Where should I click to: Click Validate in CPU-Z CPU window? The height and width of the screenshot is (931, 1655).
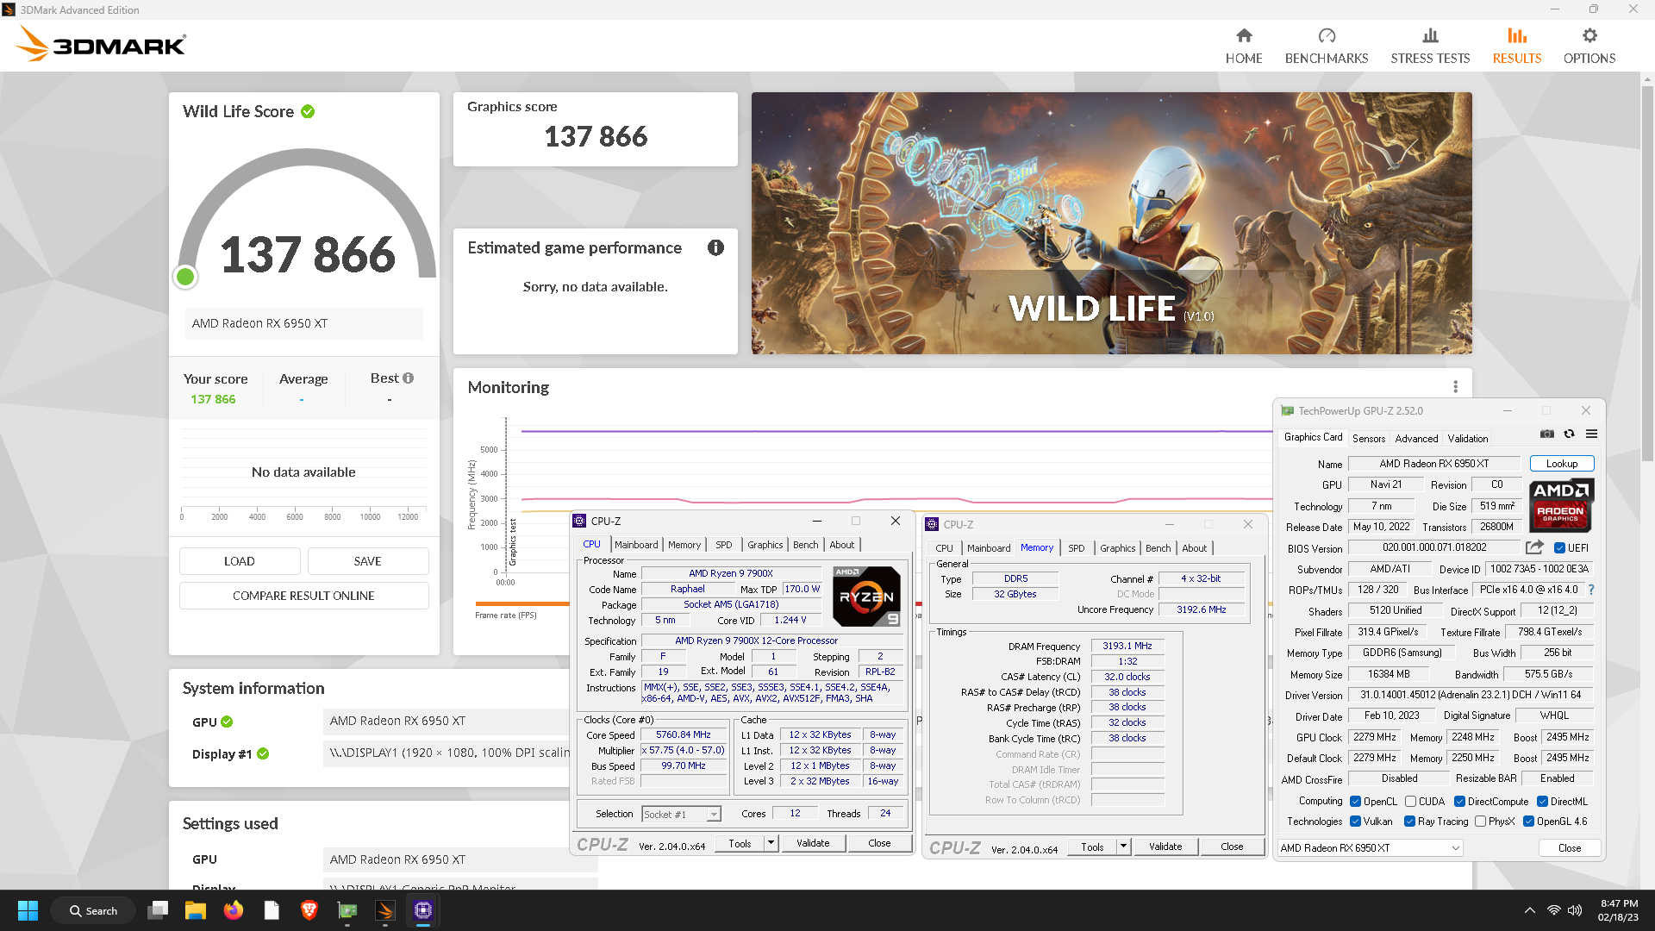[x=813, y=843]
